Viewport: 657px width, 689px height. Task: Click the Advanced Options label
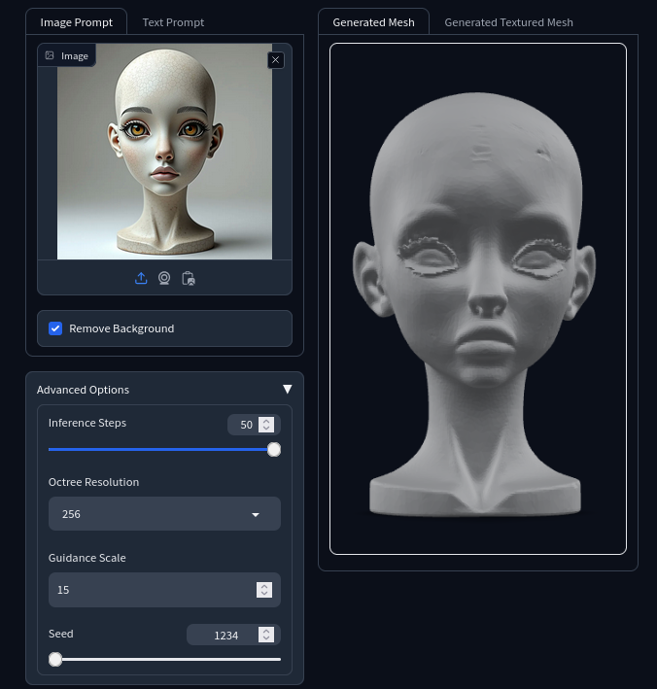(83, 390)
